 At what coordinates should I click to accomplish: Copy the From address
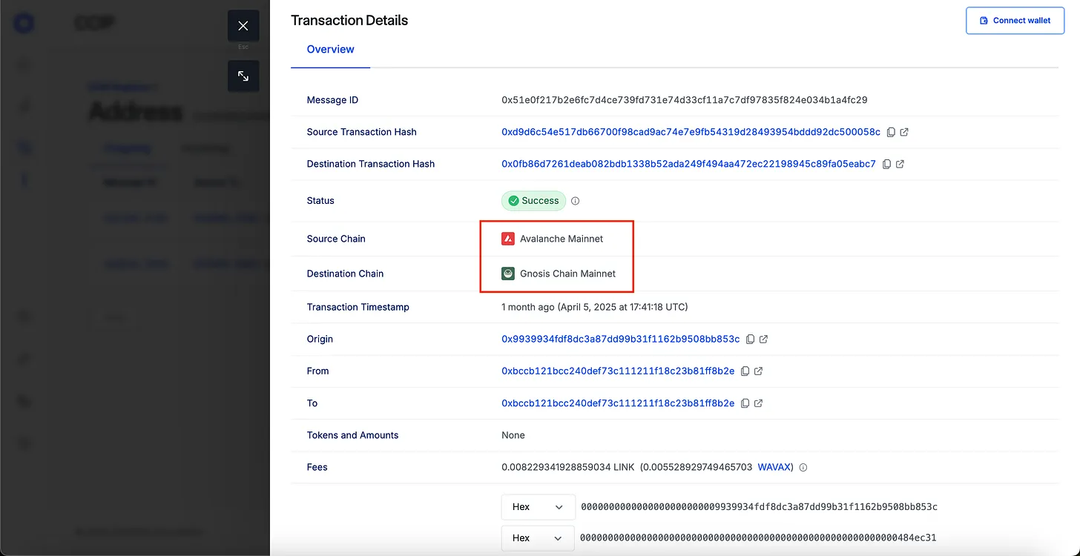tap(745, 371)
